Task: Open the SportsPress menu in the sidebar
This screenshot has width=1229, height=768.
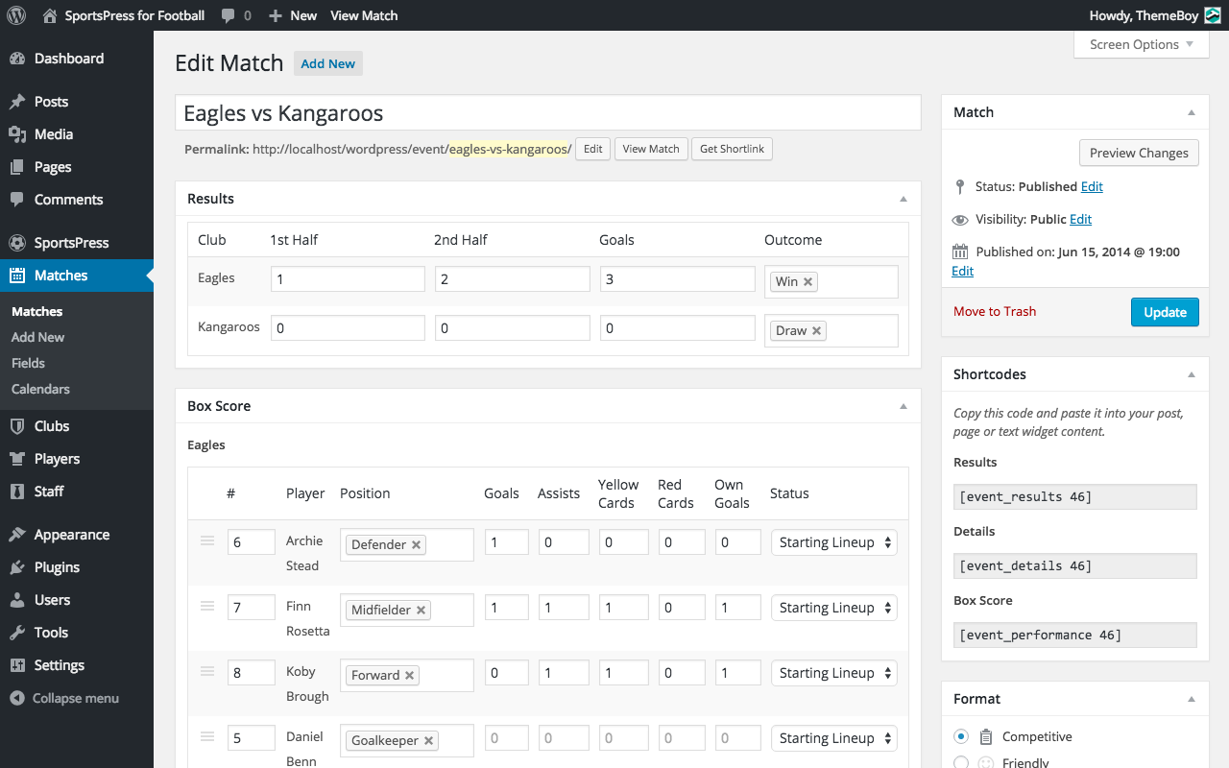Action: point(70,243)
